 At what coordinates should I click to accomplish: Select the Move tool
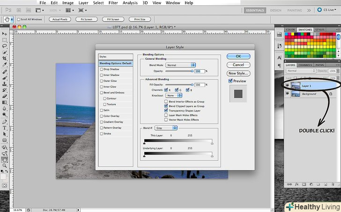coord(5,33)
